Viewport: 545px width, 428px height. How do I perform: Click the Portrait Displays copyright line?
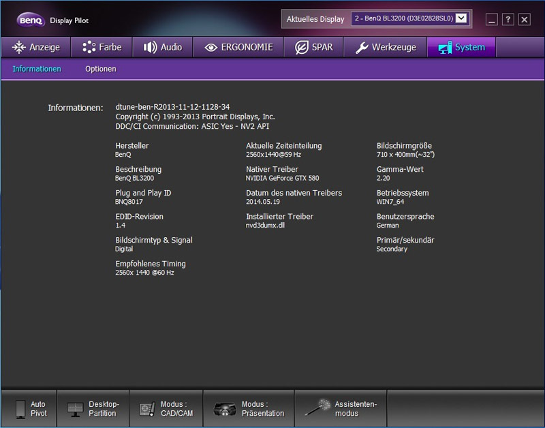click(195, 117)
